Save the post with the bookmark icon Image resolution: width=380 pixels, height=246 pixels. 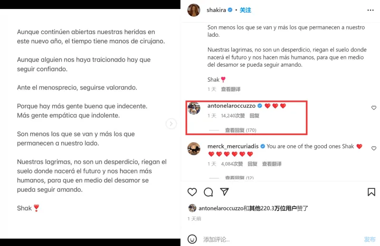371,192
